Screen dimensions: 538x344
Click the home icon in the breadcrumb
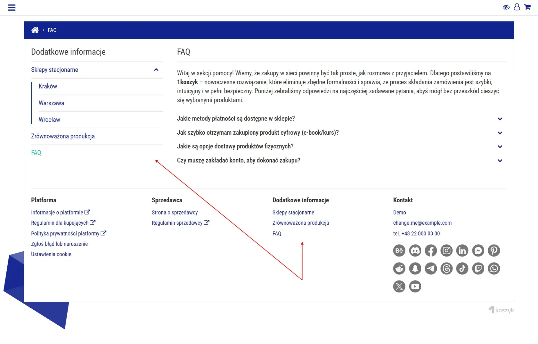pyautogui.click(x=35, y=29)
